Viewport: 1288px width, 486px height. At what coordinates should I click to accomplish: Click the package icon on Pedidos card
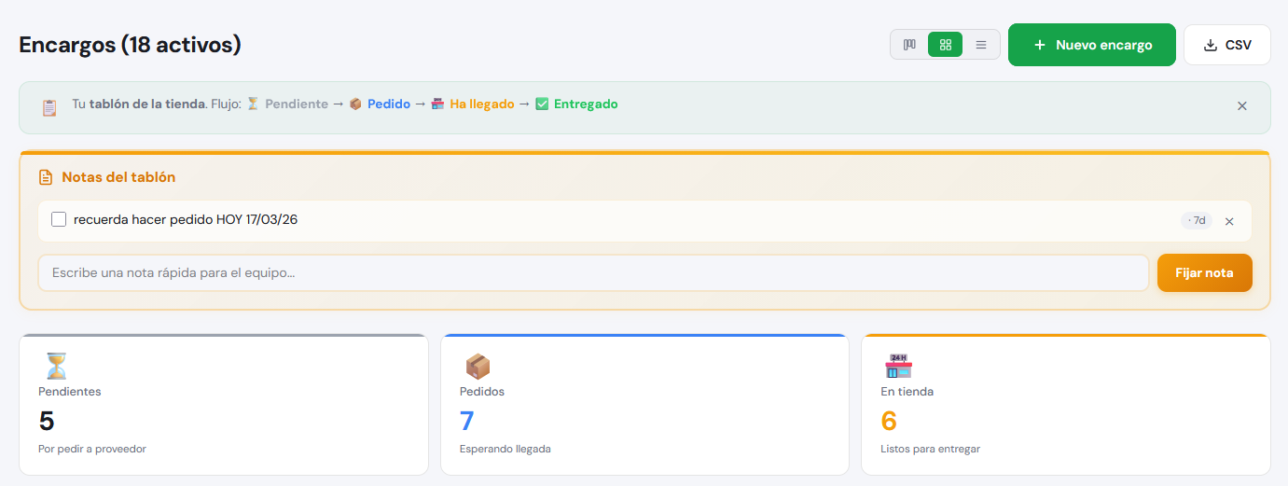coord(478,366)
